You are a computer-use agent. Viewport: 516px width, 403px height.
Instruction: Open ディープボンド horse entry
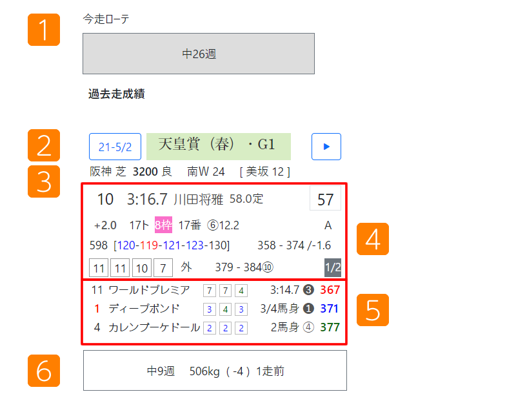[x=144, y=309]
